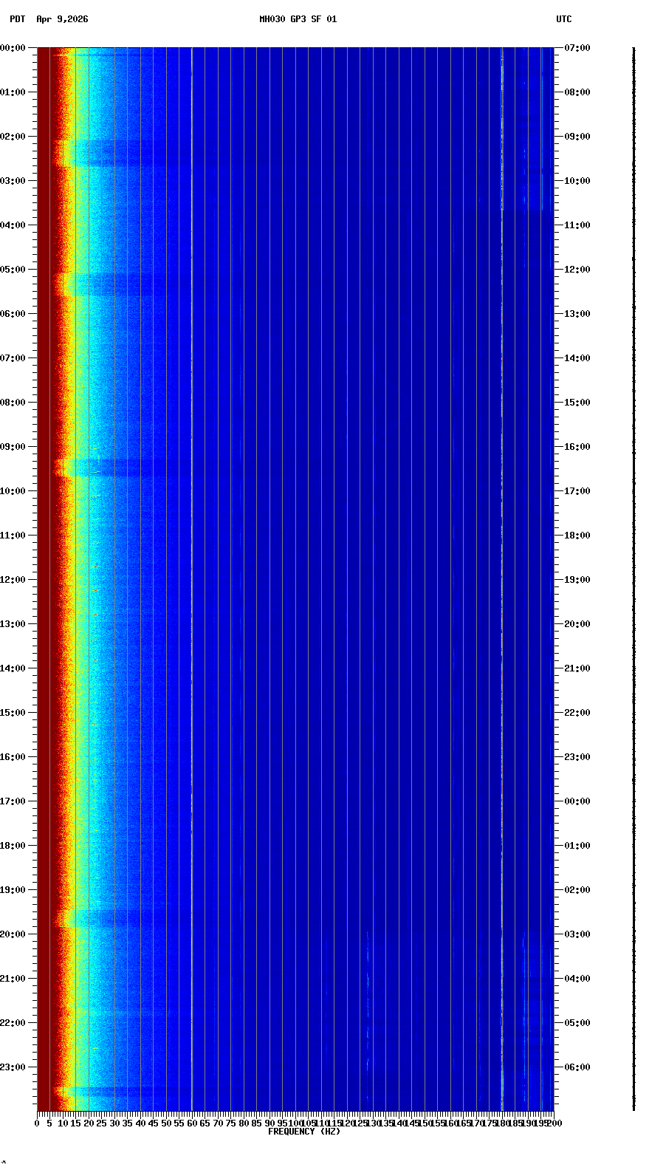Choose 22:00 on the right UTC axis
Screen dimensions: 666x1170
click(x=577, y=713)
